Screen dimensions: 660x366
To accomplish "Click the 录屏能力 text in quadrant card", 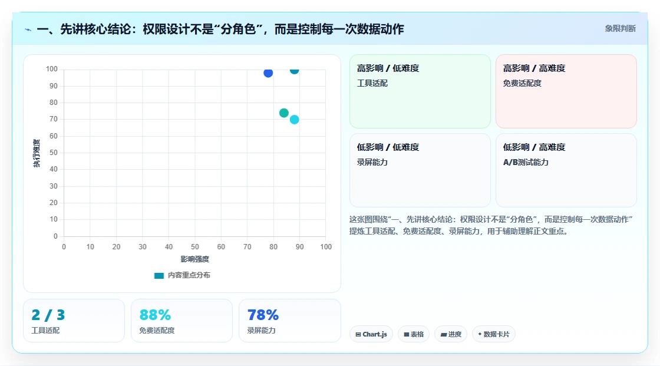I will tap(372, 162).
